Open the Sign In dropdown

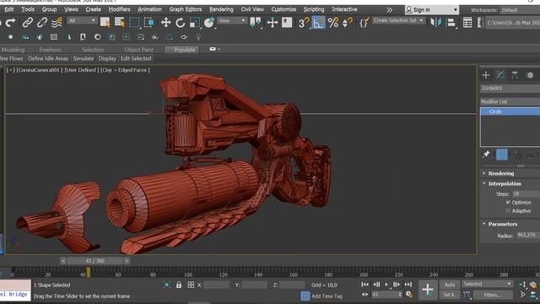[432, 9]
